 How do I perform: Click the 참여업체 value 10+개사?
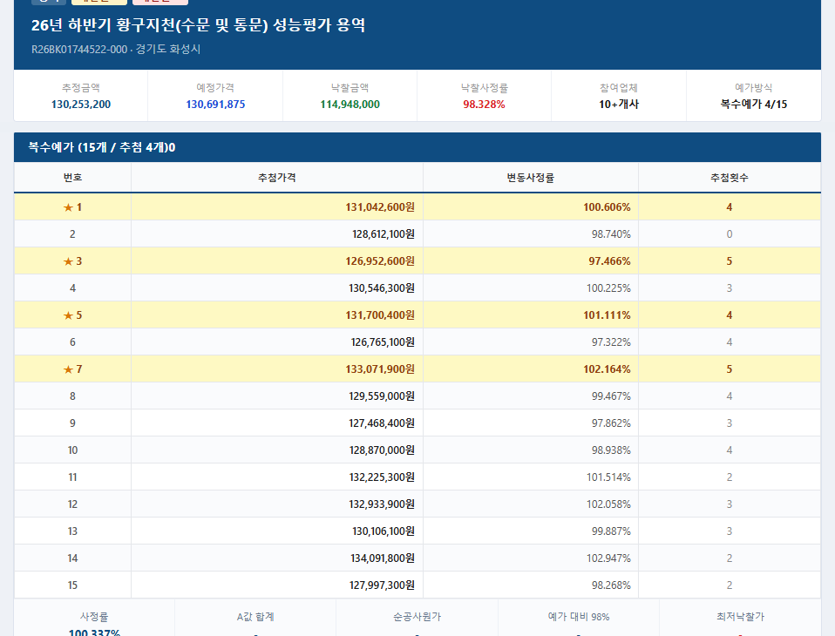click(x=619, y=105)
